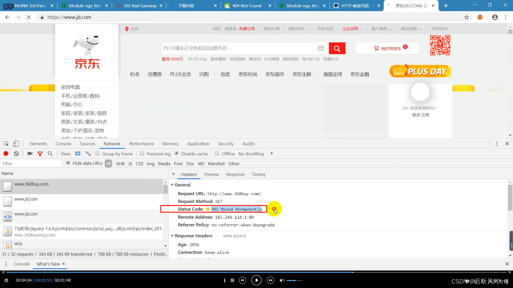Viewport: 513px width, 288px height.
Task: Collapse the Response Headers section
Action: [x=172, y=236]
